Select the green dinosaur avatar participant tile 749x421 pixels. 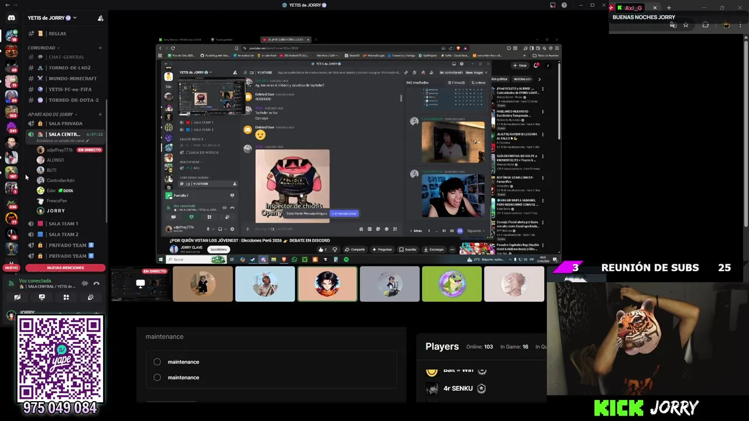tap(452, 284)
